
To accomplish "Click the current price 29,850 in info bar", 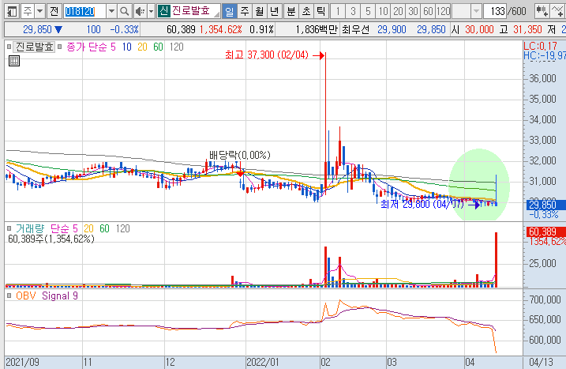I will pos(37,29).
